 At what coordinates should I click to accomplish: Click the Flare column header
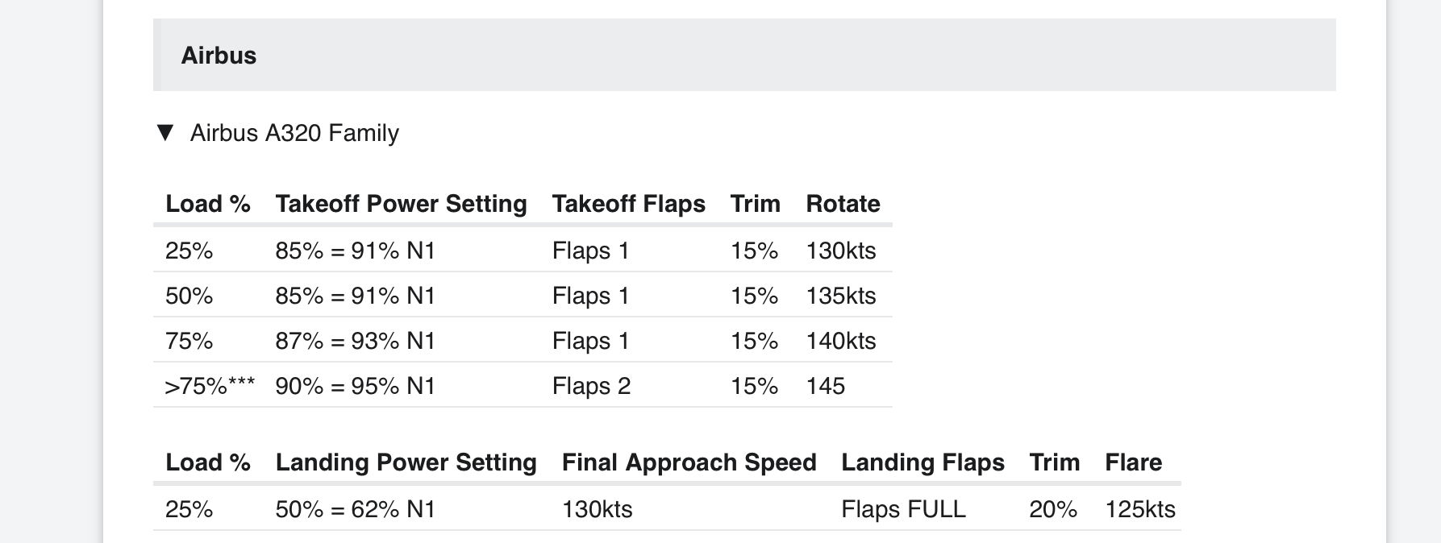pos(1133,462)
